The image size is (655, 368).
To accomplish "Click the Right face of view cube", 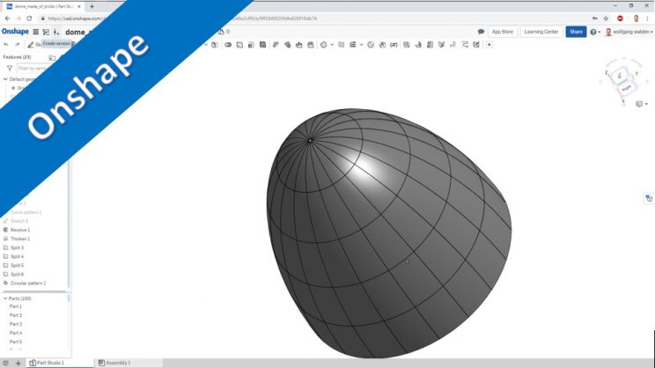I will coord(627,88).
